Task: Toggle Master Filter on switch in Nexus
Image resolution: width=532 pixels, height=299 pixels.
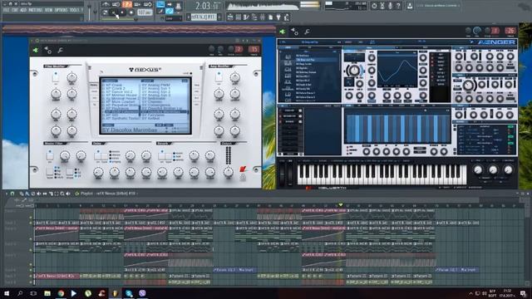Action: [50, 155]
